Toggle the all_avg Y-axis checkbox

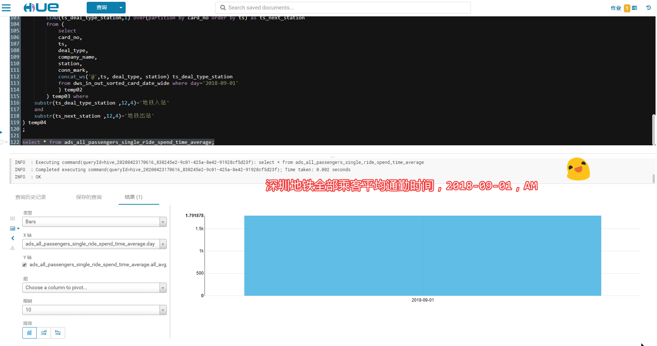tap(24, 265)
